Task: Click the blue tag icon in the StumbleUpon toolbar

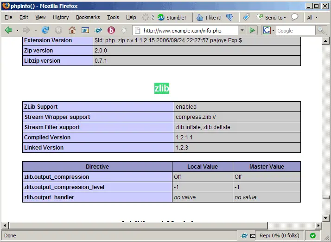Action: point(246,17)
